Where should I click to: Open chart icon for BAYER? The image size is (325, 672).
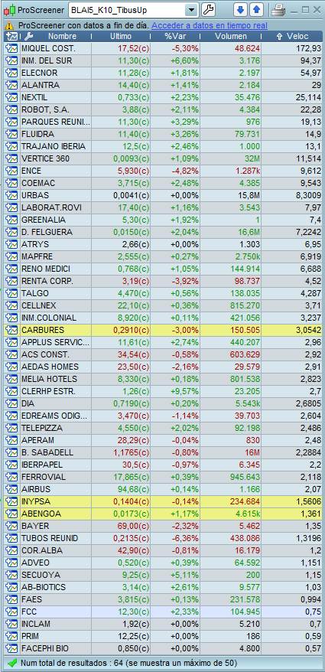tap(11, 526)
